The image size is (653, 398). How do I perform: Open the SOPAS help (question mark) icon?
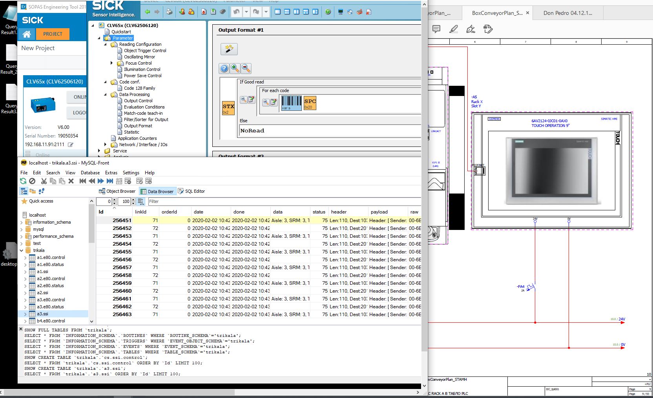(x=328, y=12)
